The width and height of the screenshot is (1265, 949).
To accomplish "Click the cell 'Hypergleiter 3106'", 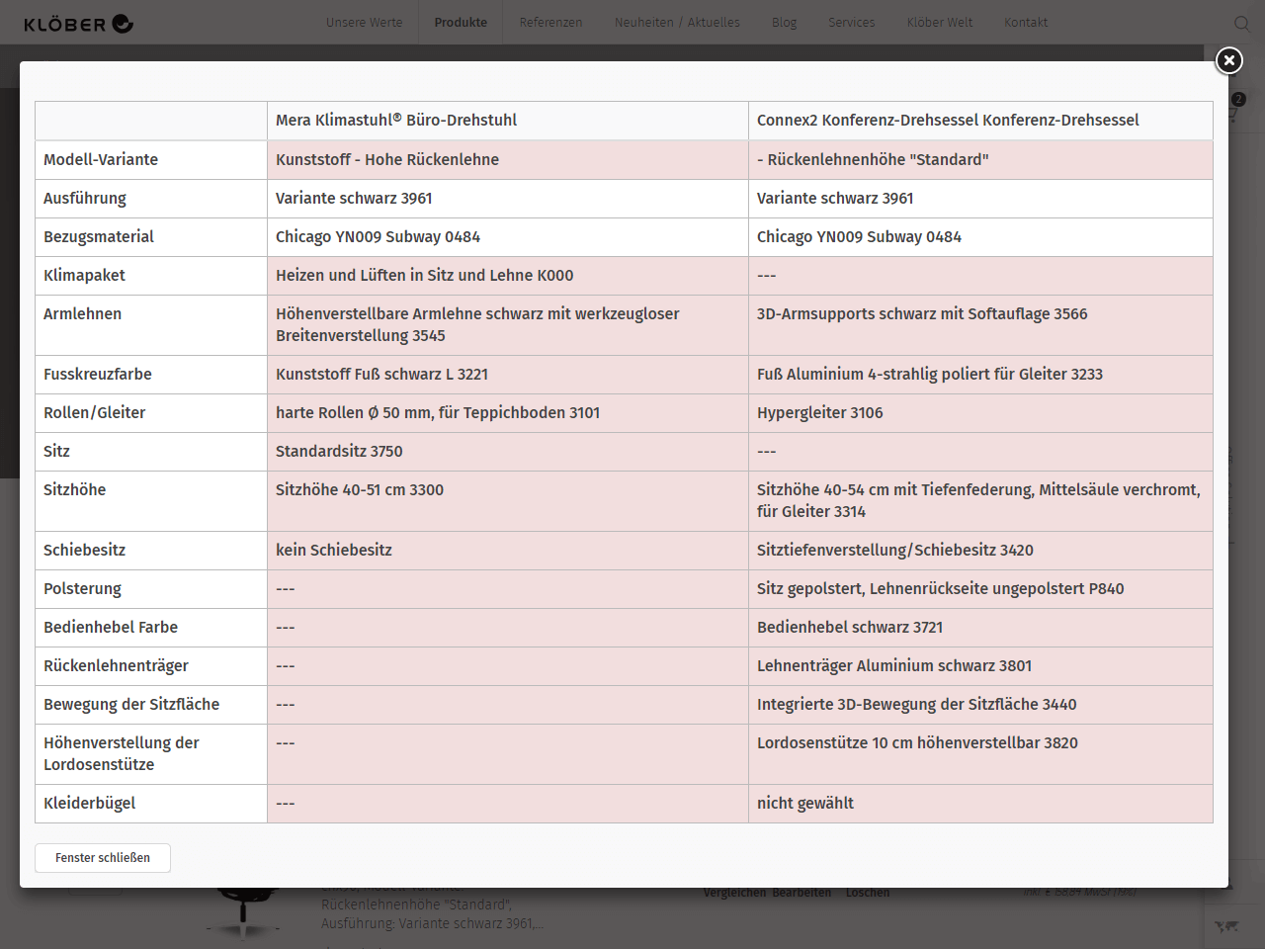I will point(980,413).
